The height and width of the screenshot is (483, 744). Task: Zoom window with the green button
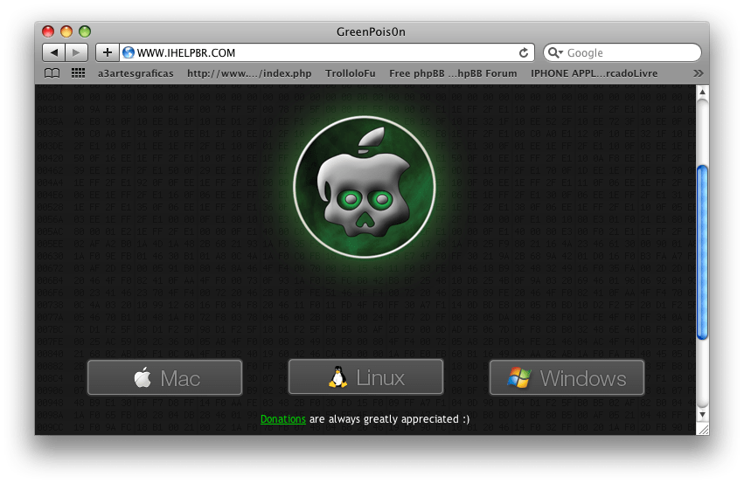[85, 31]
